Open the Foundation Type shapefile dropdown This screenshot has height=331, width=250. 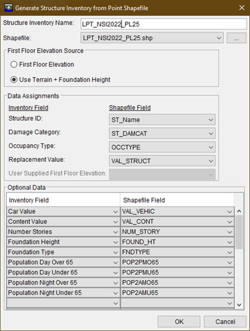(x=229, y=252)
